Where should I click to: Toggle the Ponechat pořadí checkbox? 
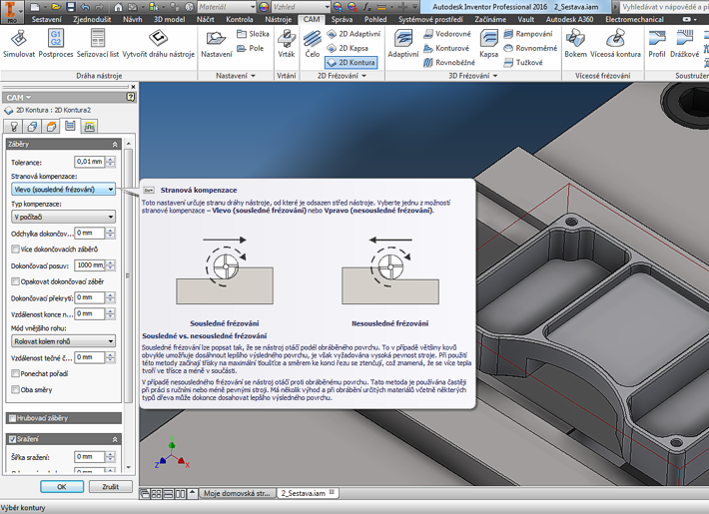pos(15,373)
